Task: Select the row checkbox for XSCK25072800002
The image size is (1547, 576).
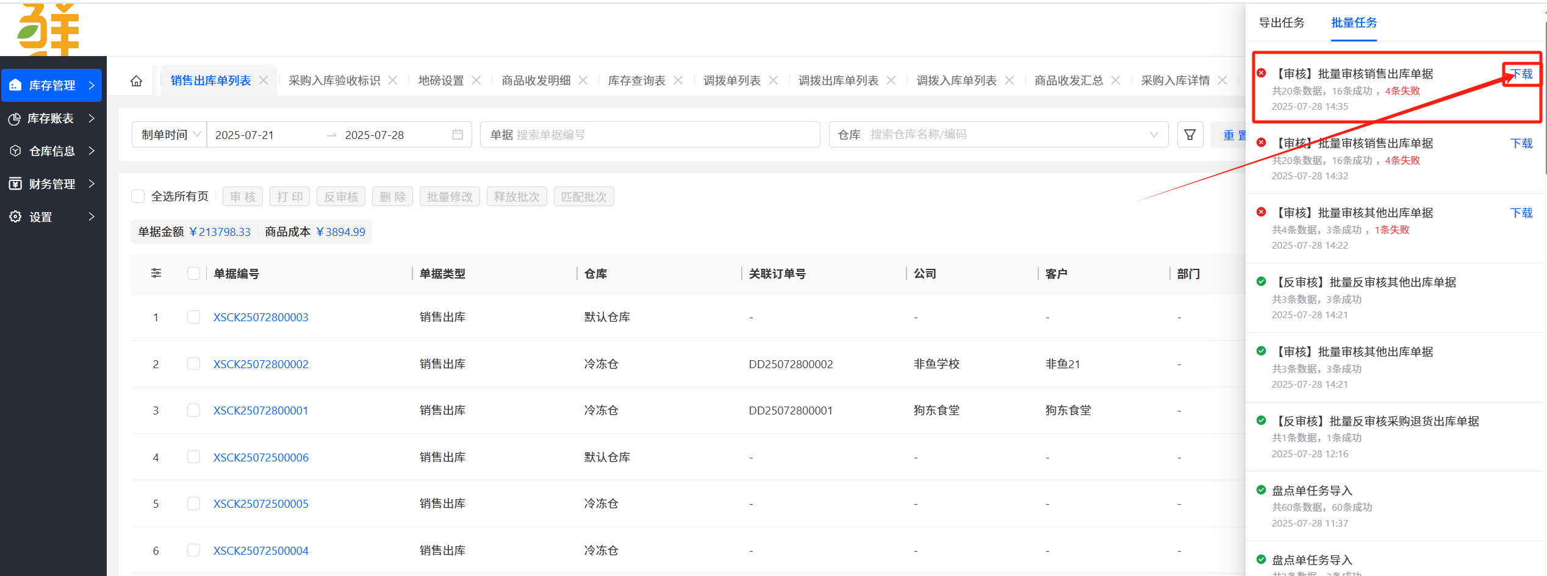Action: [x=193, y=364]
